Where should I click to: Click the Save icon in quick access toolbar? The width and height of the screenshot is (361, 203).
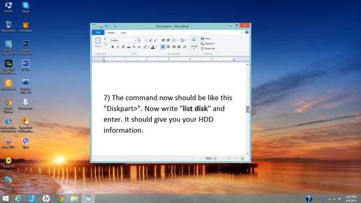coord(101,27)
